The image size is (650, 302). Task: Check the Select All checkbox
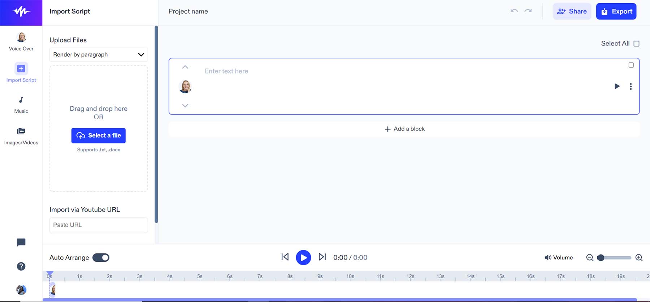pos(636,44)
